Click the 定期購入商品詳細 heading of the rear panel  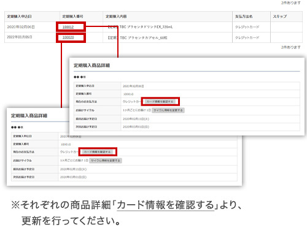(29, 116)
